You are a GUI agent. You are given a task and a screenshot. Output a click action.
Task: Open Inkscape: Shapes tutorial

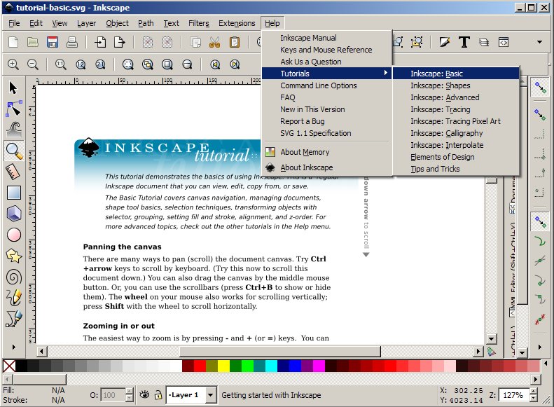point(456,85)
